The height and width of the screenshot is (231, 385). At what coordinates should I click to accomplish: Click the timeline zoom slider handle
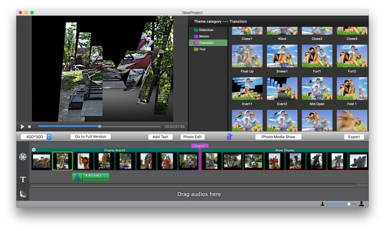coord(349,204)
